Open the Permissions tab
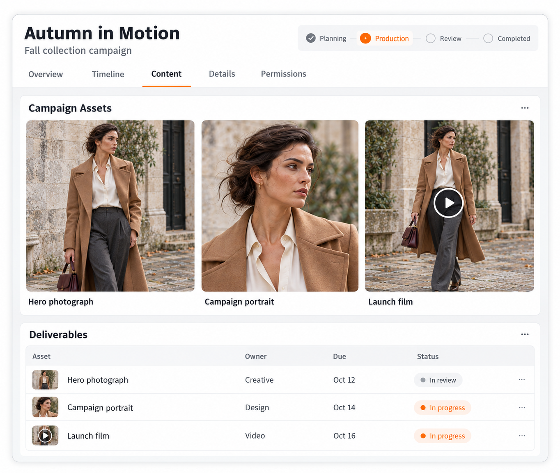 283,74
